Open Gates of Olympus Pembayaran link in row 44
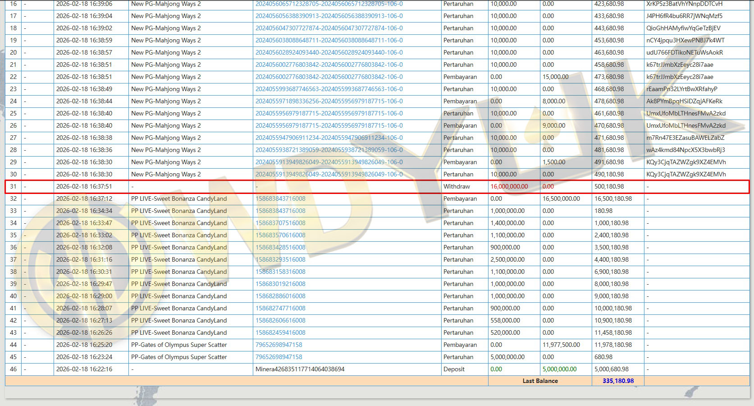The height and width of the screenshot is (406, 754). pos(279,345)
